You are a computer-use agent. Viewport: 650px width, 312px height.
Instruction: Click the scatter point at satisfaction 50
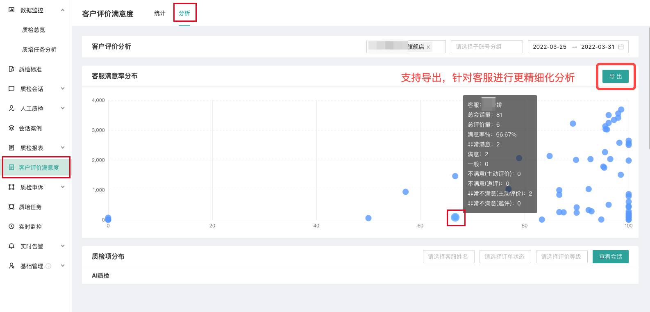click(368, 218)
